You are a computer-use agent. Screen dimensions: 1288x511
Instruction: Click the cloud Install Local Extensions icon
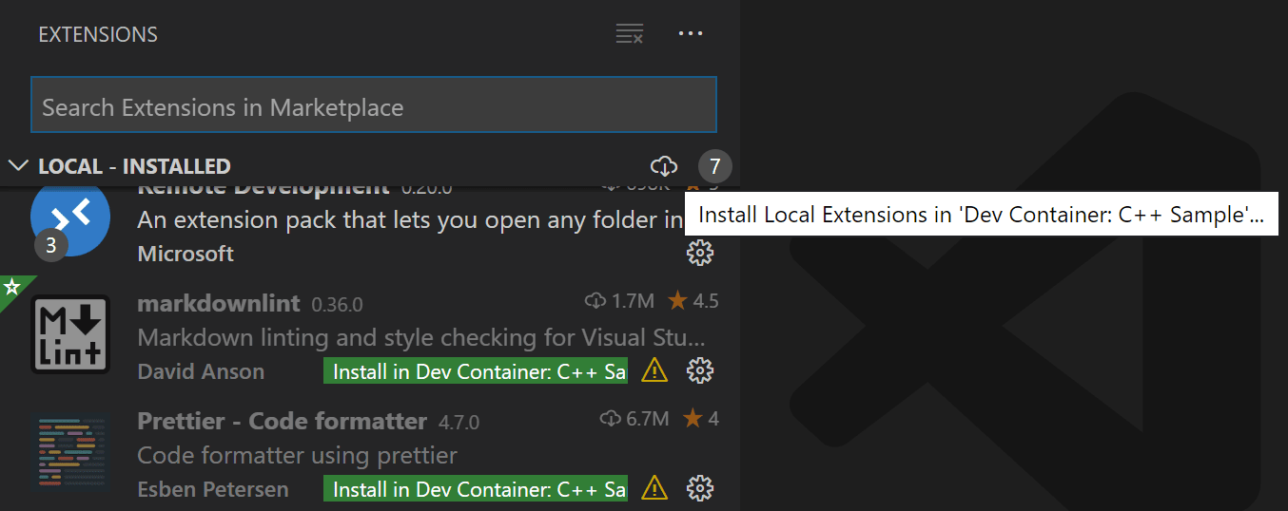point(664,166)
